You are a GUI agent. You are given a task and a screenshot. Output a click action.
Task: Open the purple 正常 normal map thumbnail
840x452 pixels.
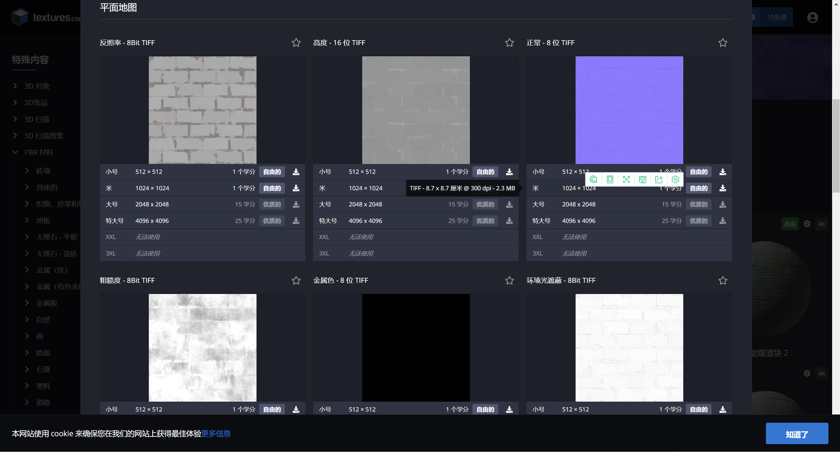tap(629, 110)
